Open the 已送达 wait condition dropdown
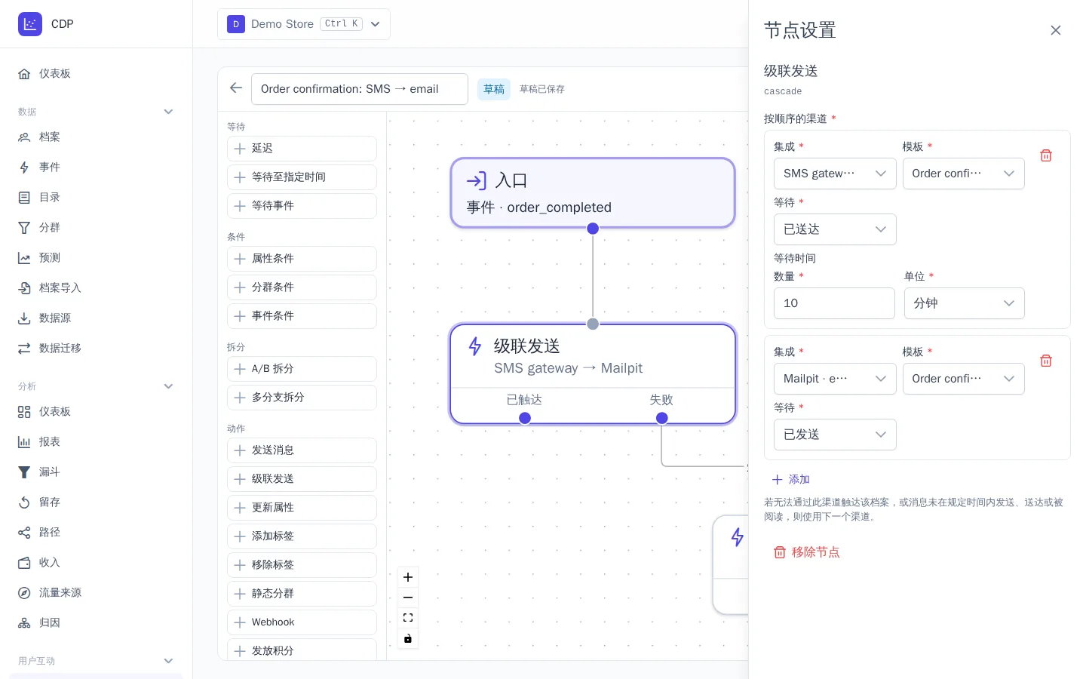The width and height of the screenshot is (1086, 679). 835,229
